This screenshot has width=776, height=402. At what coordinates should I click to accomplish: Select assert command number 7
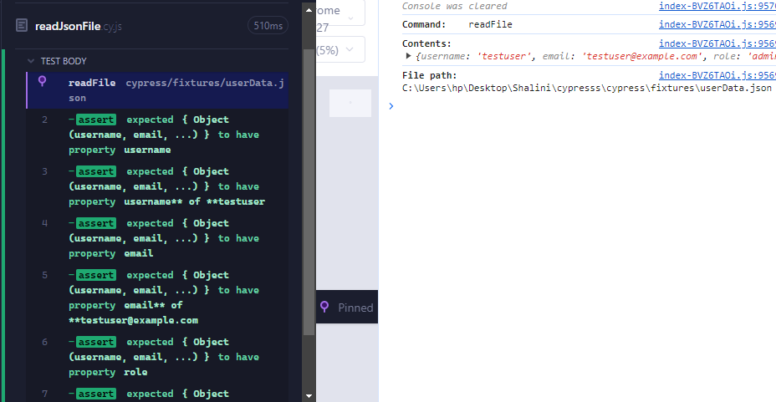point(158,394)
